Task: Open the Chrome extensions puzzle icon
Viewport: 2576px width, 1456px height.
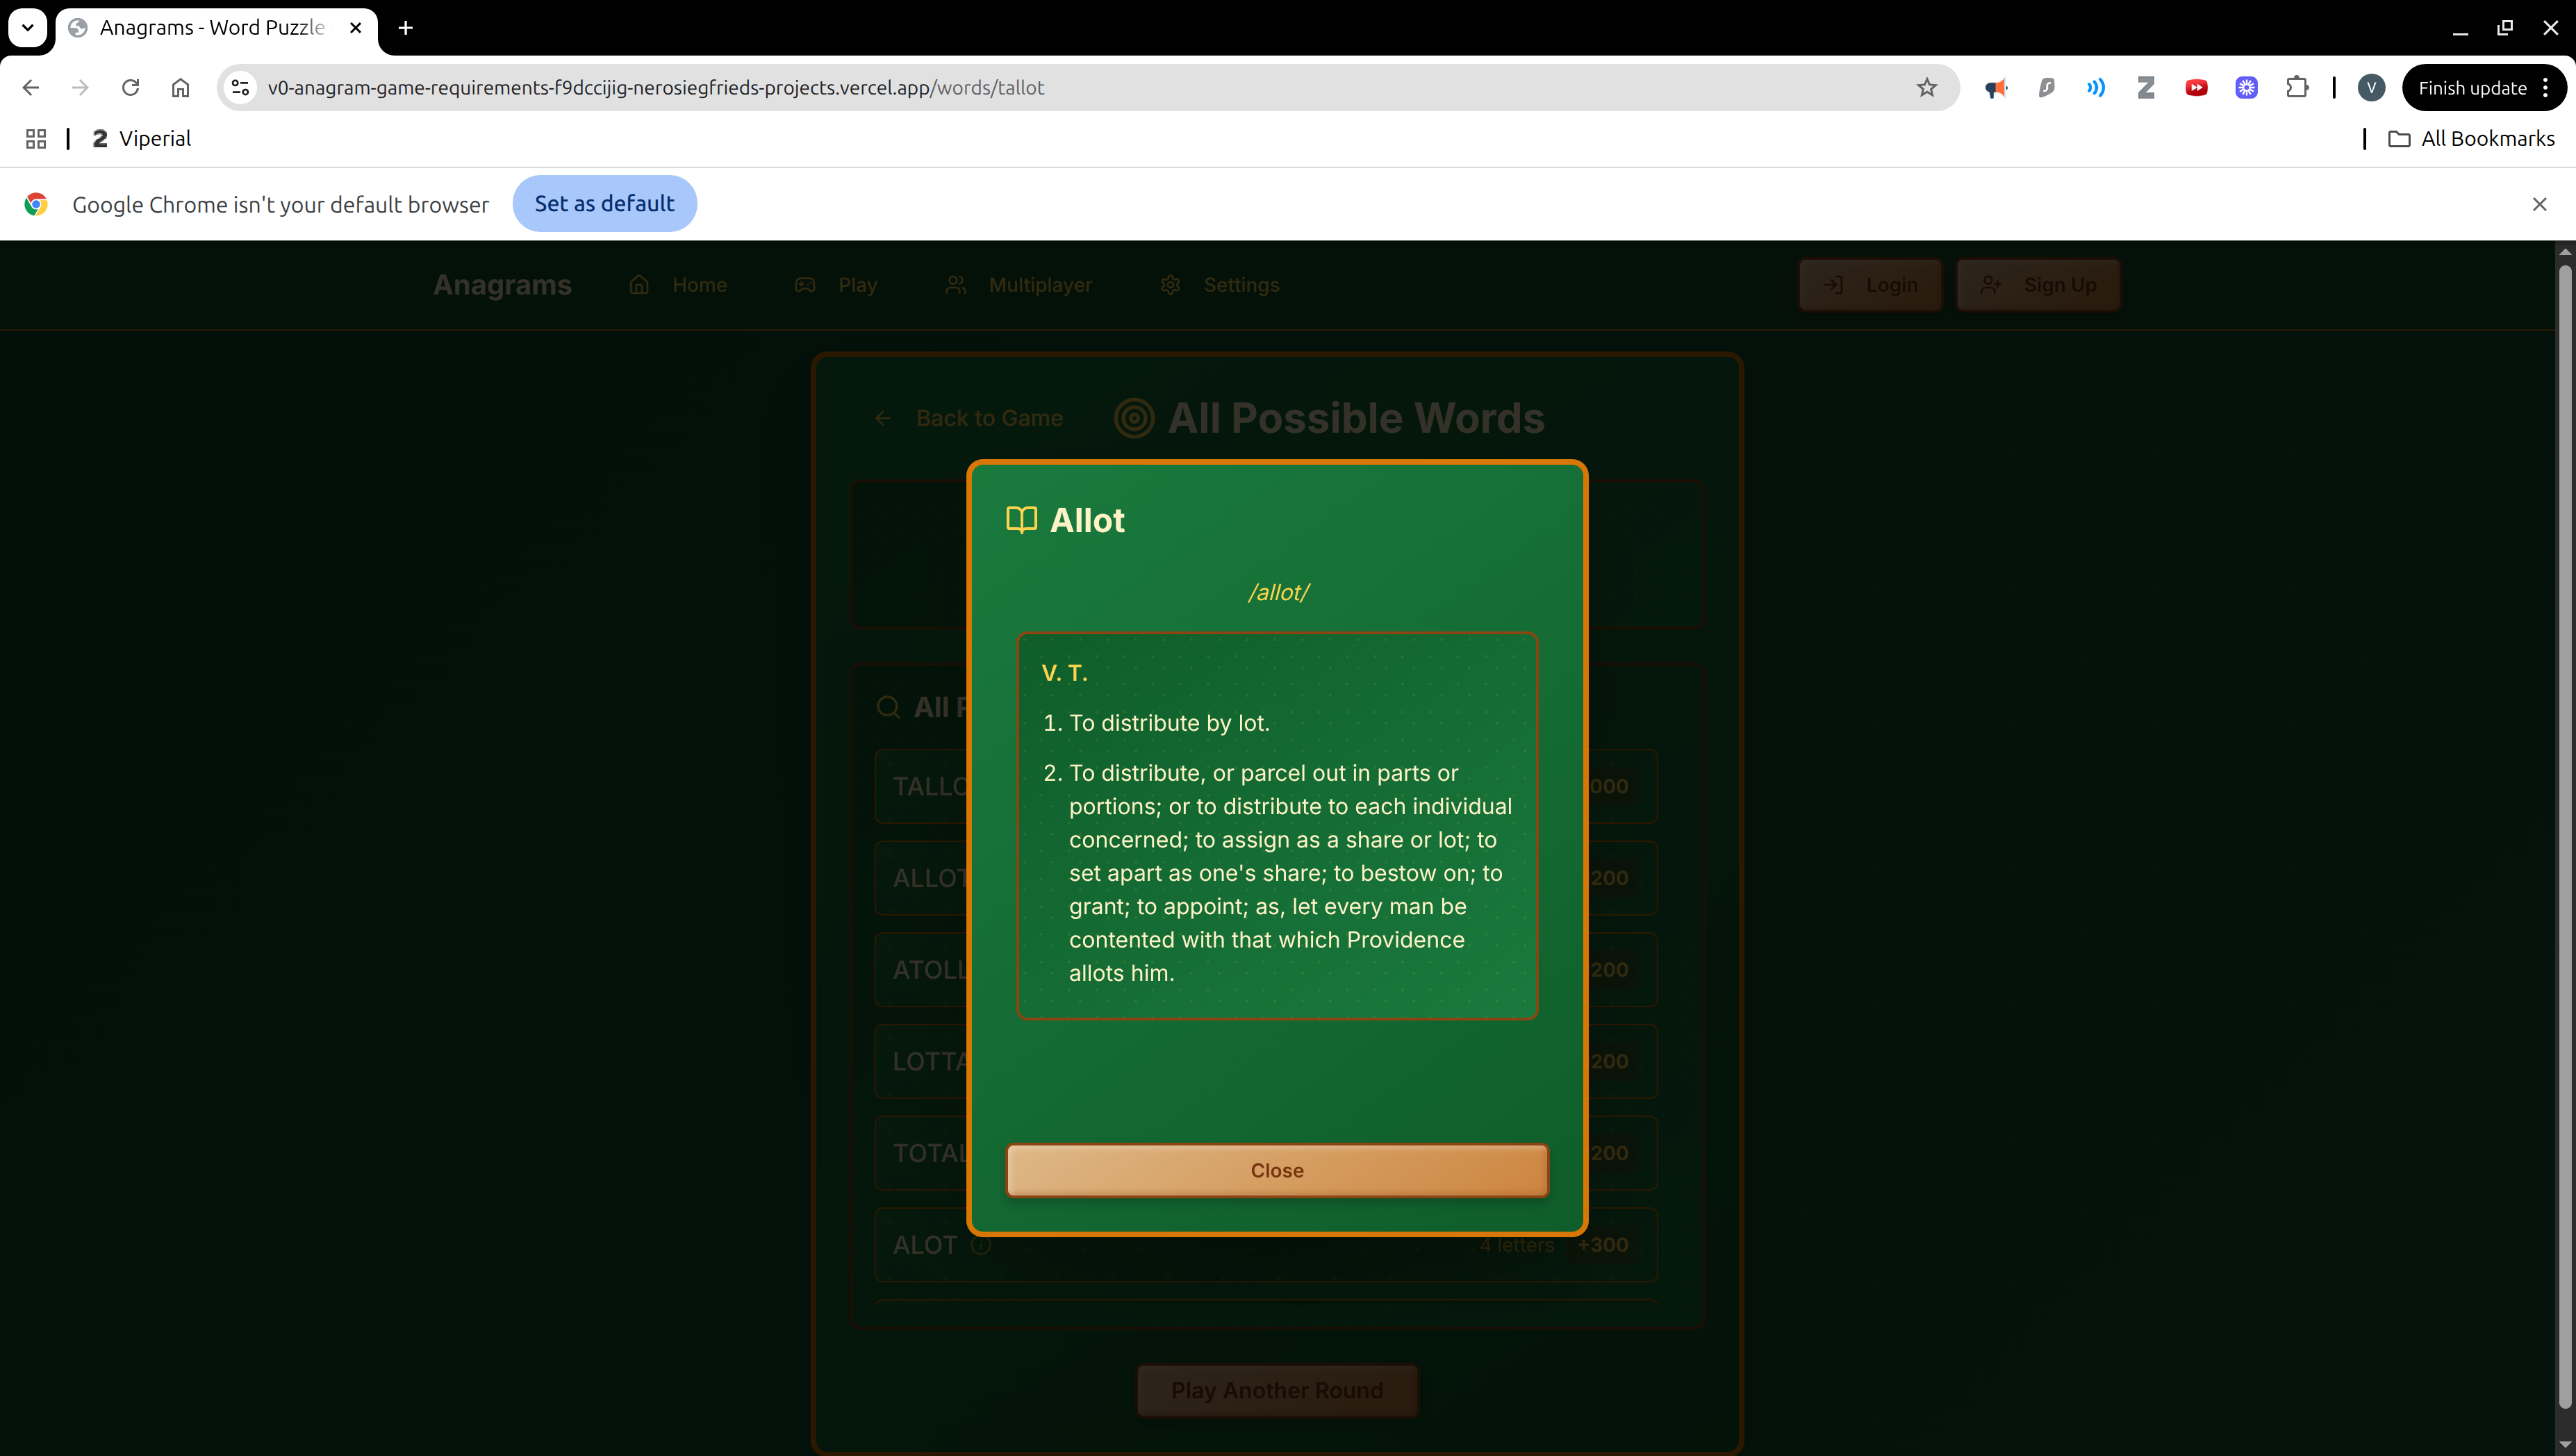Action: (2297, 88)
